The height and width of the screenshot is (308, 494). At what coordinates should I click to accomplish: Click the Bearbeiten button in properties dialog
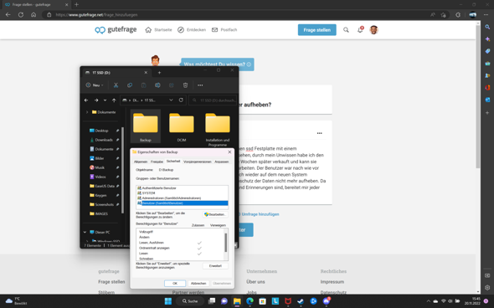[215, 214]
